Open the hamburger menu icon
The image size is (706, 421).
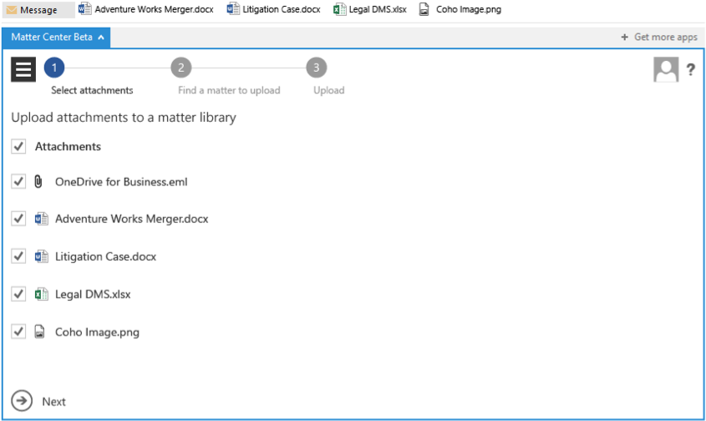[23, 69]
